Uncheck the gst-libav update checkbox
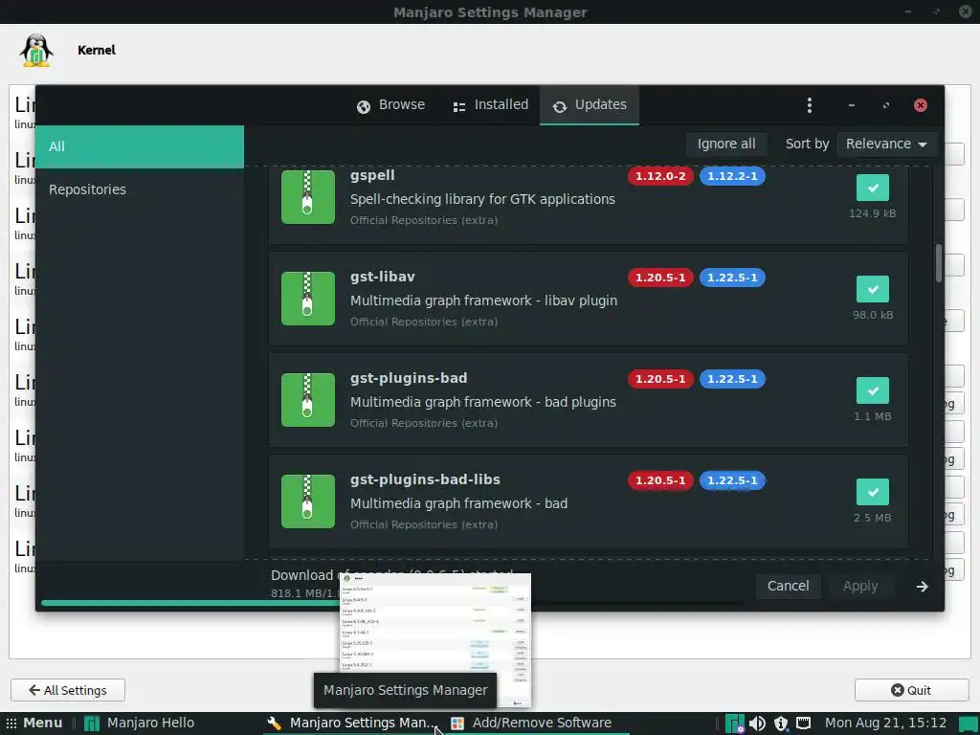Viewport: 980px width, 735px height. coord(873,289)
